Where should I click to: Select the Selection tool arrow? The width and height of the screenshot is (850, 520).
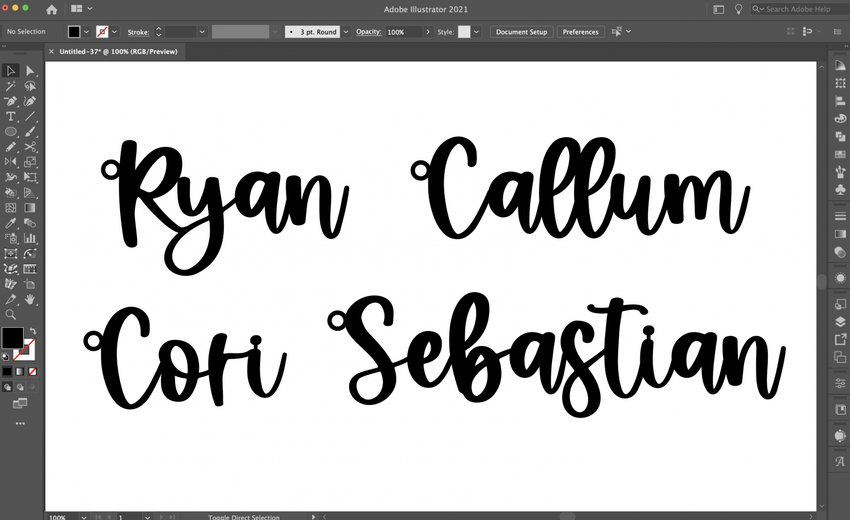click(11, 71)
